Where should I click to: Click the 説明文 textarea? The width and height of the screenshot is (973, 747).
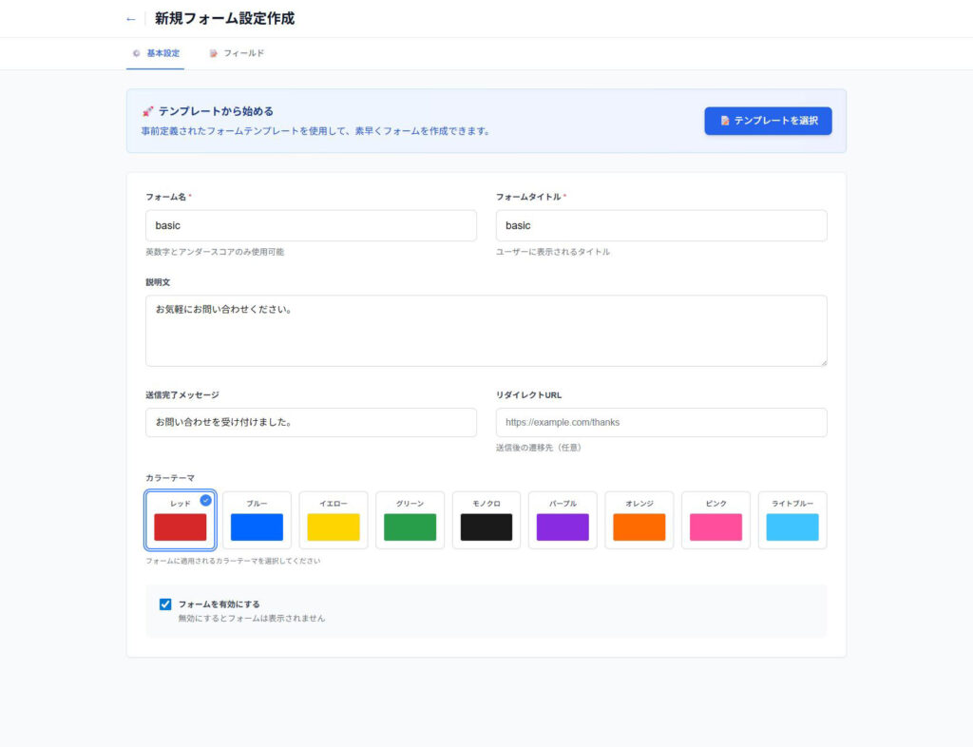pyautogui.click(x=486, y=330)
